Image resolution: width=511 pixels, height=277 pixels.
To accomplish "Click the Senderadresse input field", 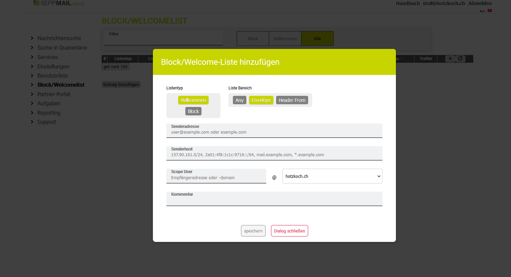I will pos(274,132).
